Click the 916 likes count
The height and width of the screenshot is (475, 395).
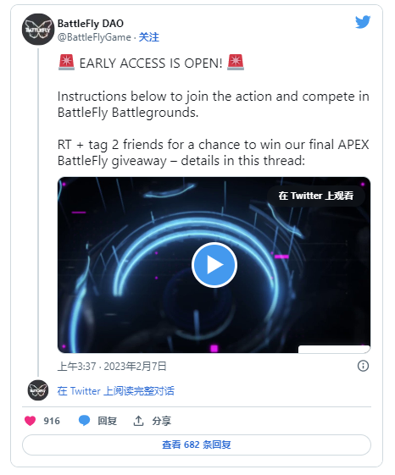(x=52, y=421)
